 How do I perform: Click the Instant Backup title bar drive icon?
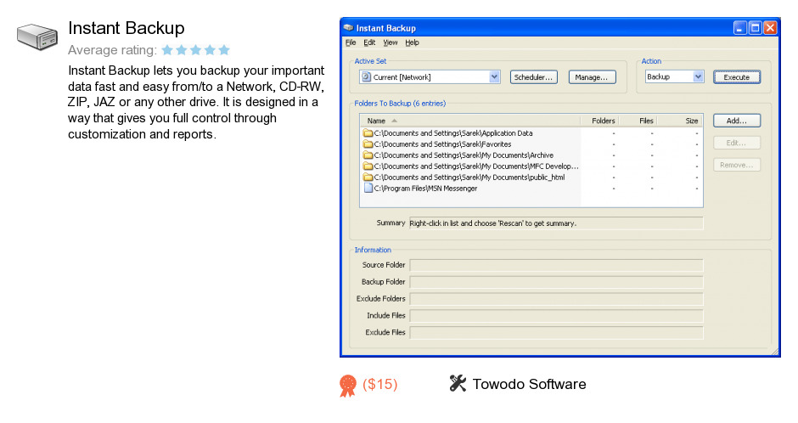[349, 27]
